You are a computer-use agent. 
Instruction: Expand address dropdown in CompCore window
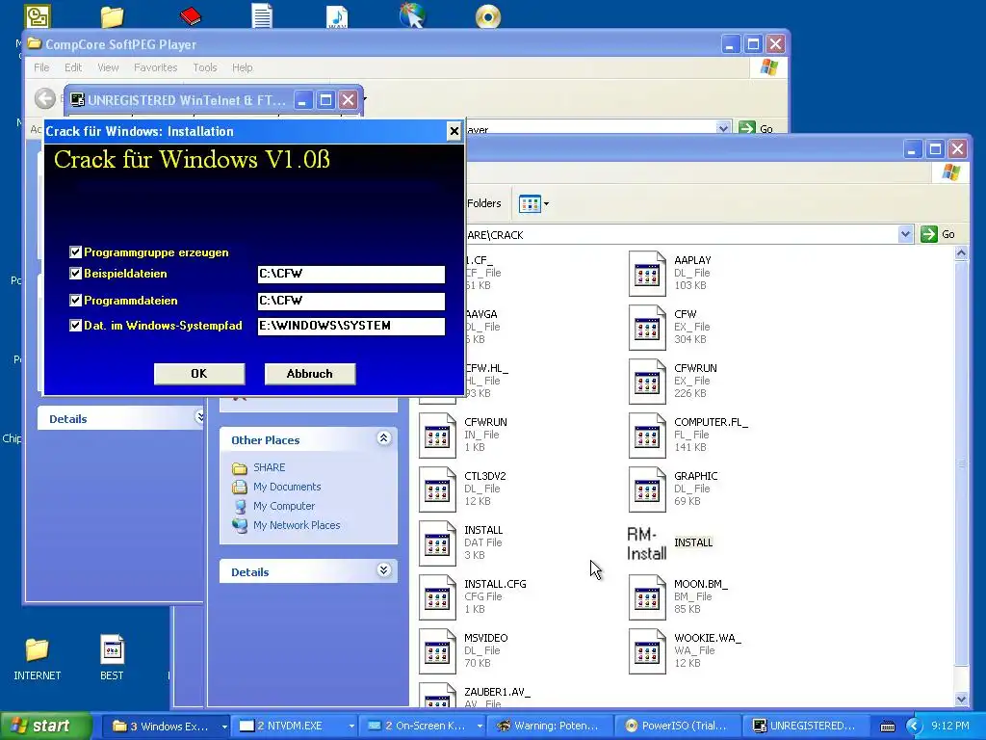pos(723,128)
